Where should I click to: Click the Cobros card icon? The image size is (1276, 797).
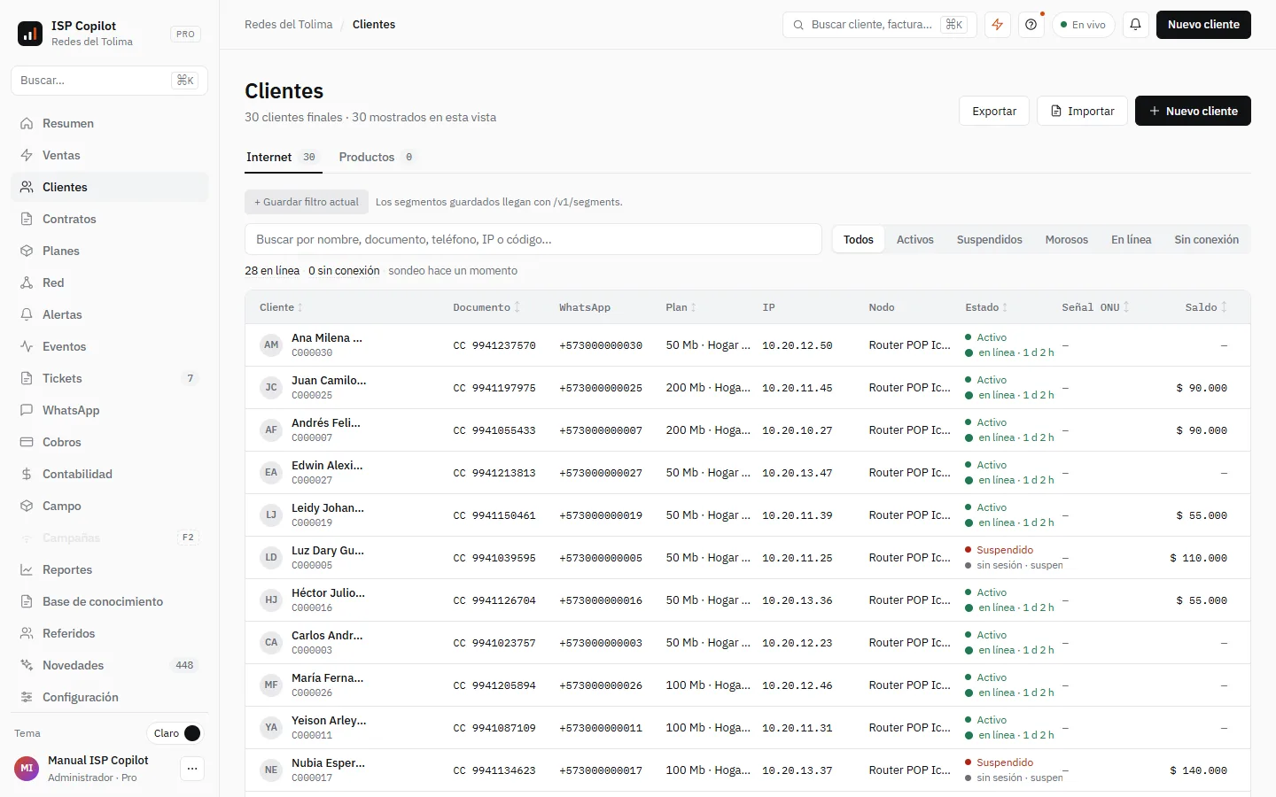point(27,442)
